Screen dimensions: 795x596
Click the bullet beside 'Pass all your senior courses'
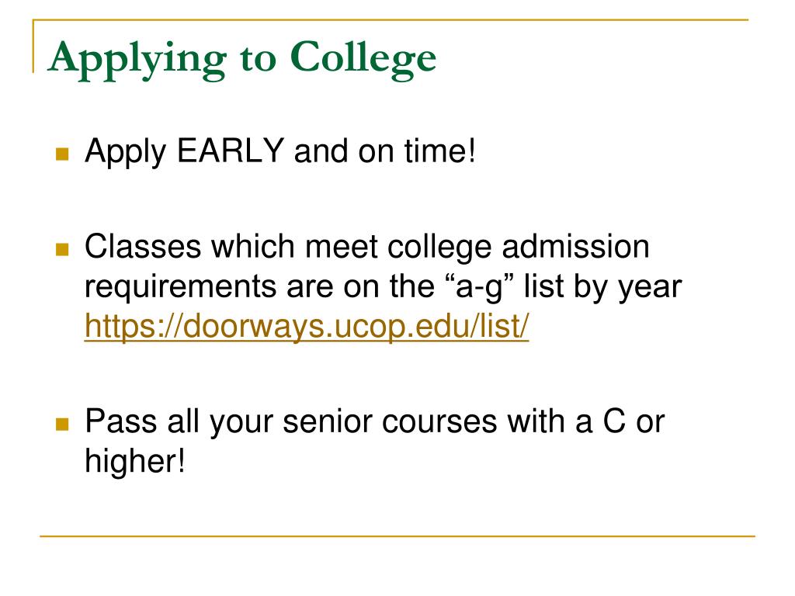point(62,424)
